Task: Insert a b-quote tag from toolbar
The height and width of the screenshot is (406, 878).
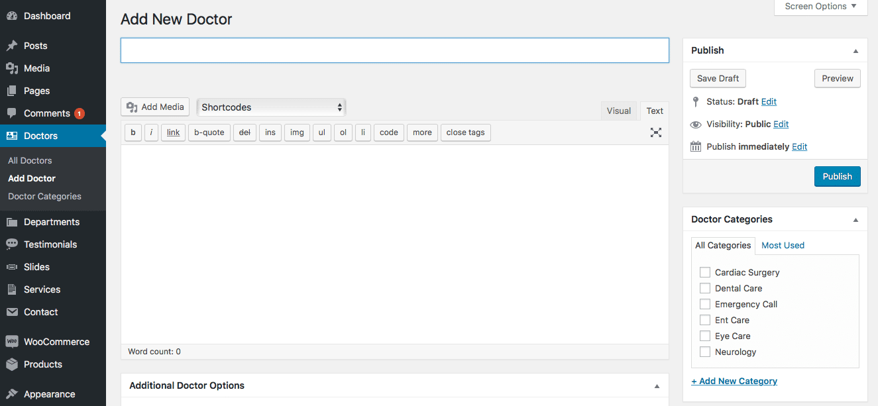Action: [x=209, y=132]
